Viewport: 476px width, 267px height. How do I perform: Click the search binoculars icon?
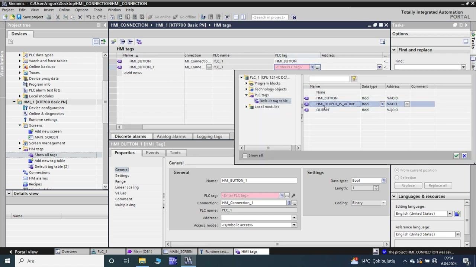coord(294,17)
